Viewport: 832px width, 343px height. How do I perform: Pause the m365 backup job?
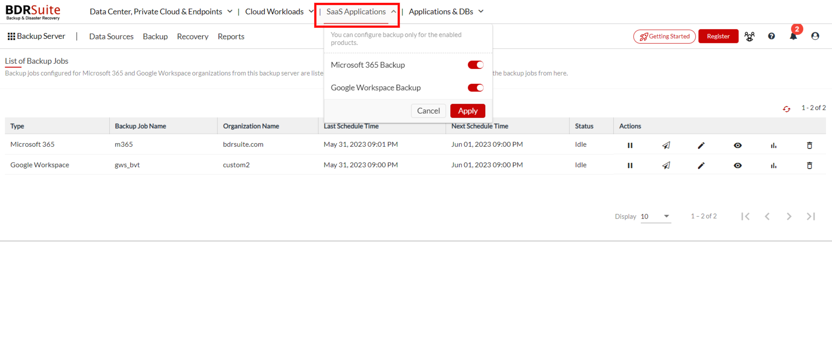(x=630, y=145)
